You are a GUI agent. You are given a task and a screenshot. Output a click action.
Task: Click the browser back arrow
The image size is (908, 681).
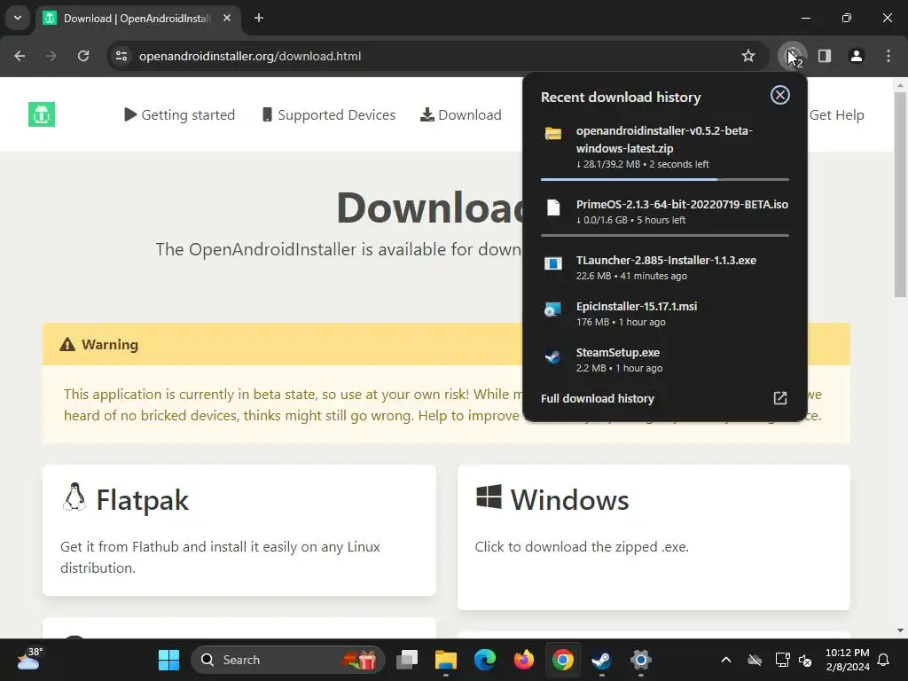click(x=20, y=56)
